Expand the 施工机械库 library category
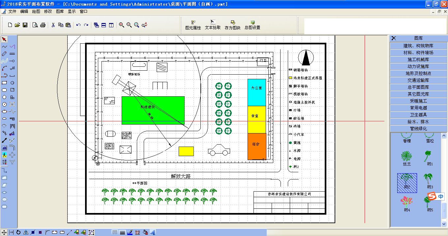448x236 pixels. (x=418, y=59)
